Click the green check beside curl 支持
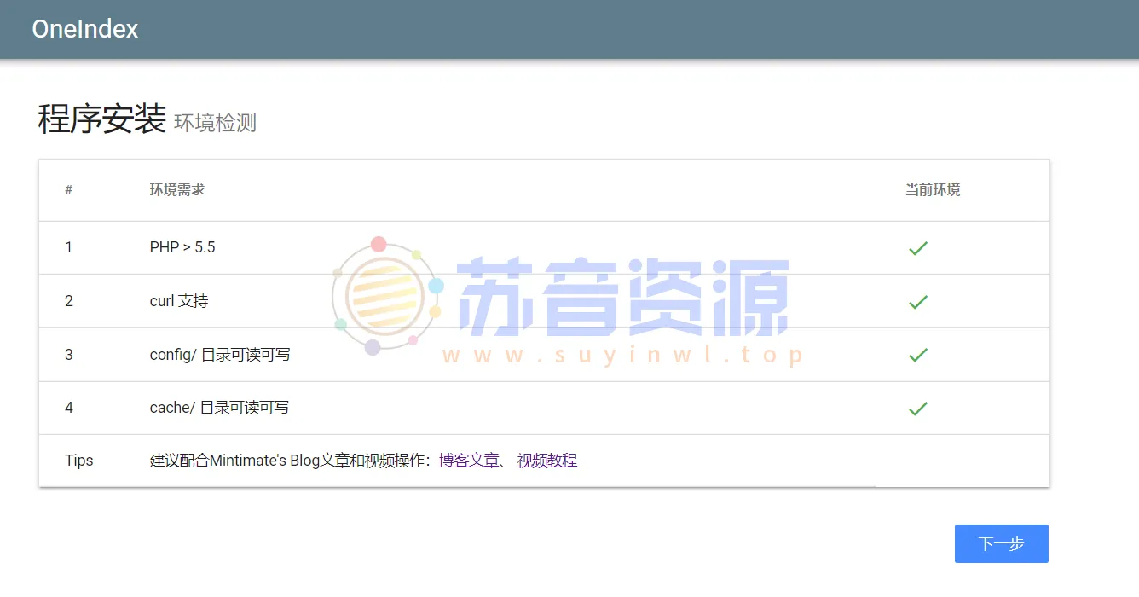This screenshot has width=1139, height=597. (917, 301)
